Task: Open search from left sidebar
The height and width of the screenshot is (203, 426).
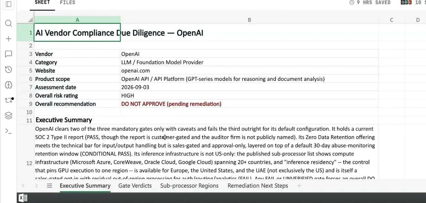Action: point(9,23)
